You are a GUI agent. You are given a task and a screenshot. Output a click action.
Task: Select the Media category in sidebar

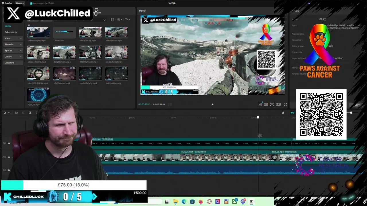[8, 26]
